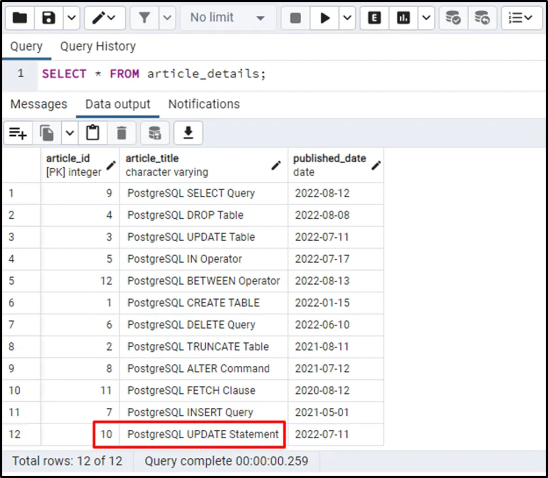This screenshot has height=478, width=548.
Task: Expand the Copy options dropdown arrow
Action: point(70,133)
